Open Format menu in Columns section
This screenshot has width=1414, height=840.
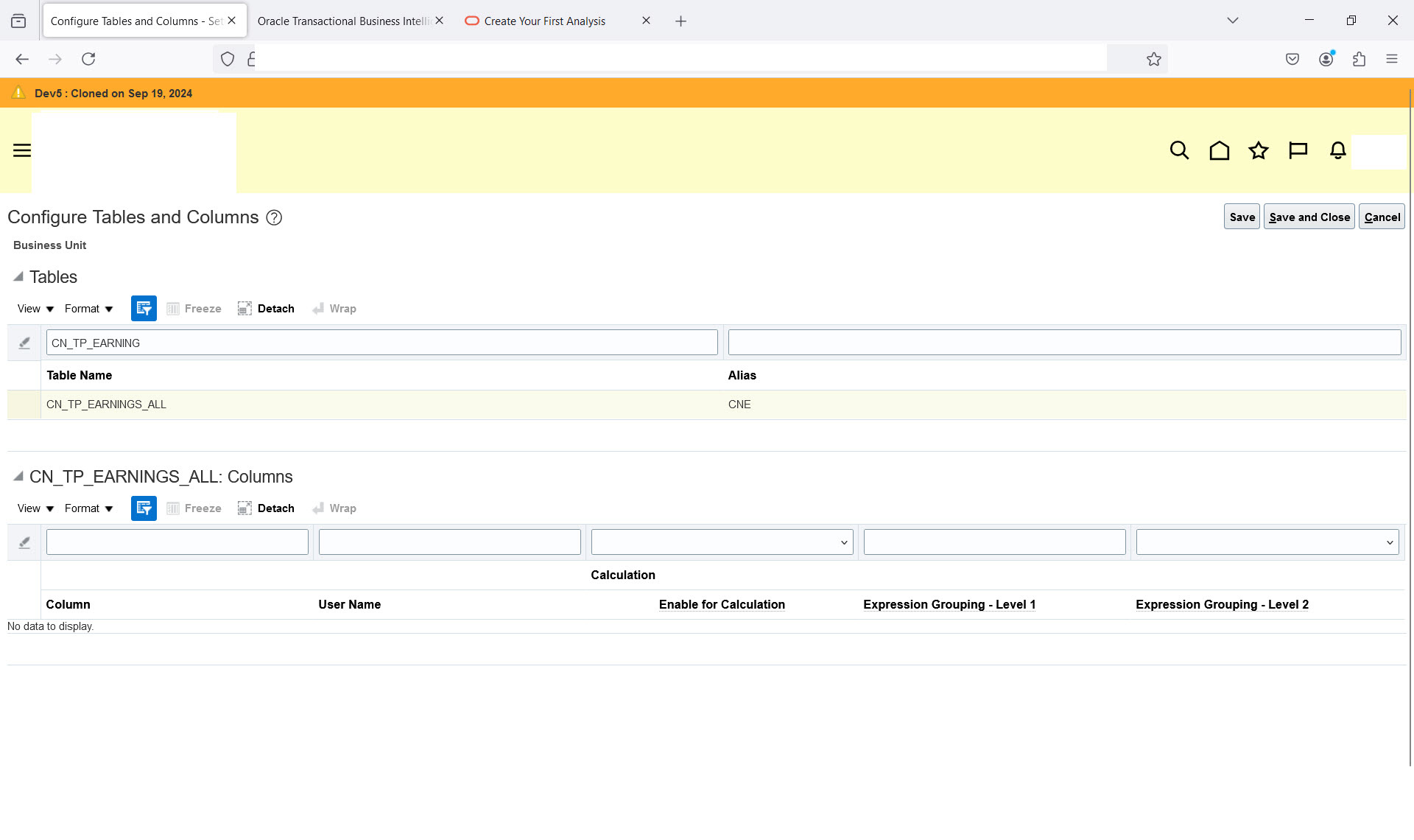click(88, 508)
